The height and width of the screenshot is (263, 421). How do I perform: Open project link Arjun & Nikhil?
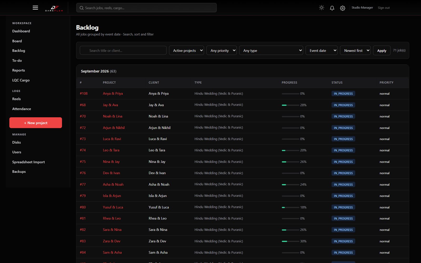114,128
